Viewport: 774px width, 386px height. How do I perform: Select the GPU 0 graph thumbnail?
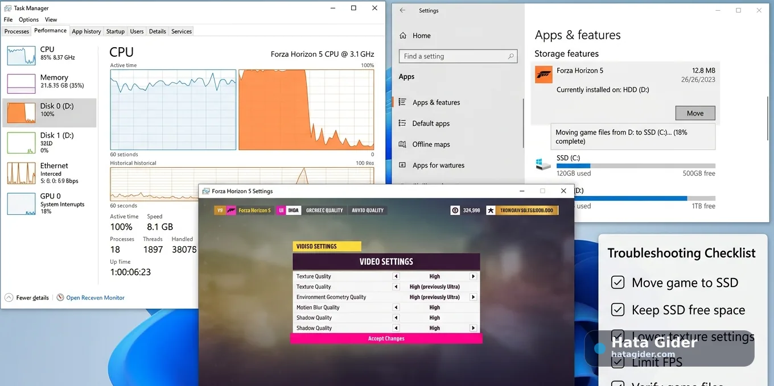click(21, 204)
